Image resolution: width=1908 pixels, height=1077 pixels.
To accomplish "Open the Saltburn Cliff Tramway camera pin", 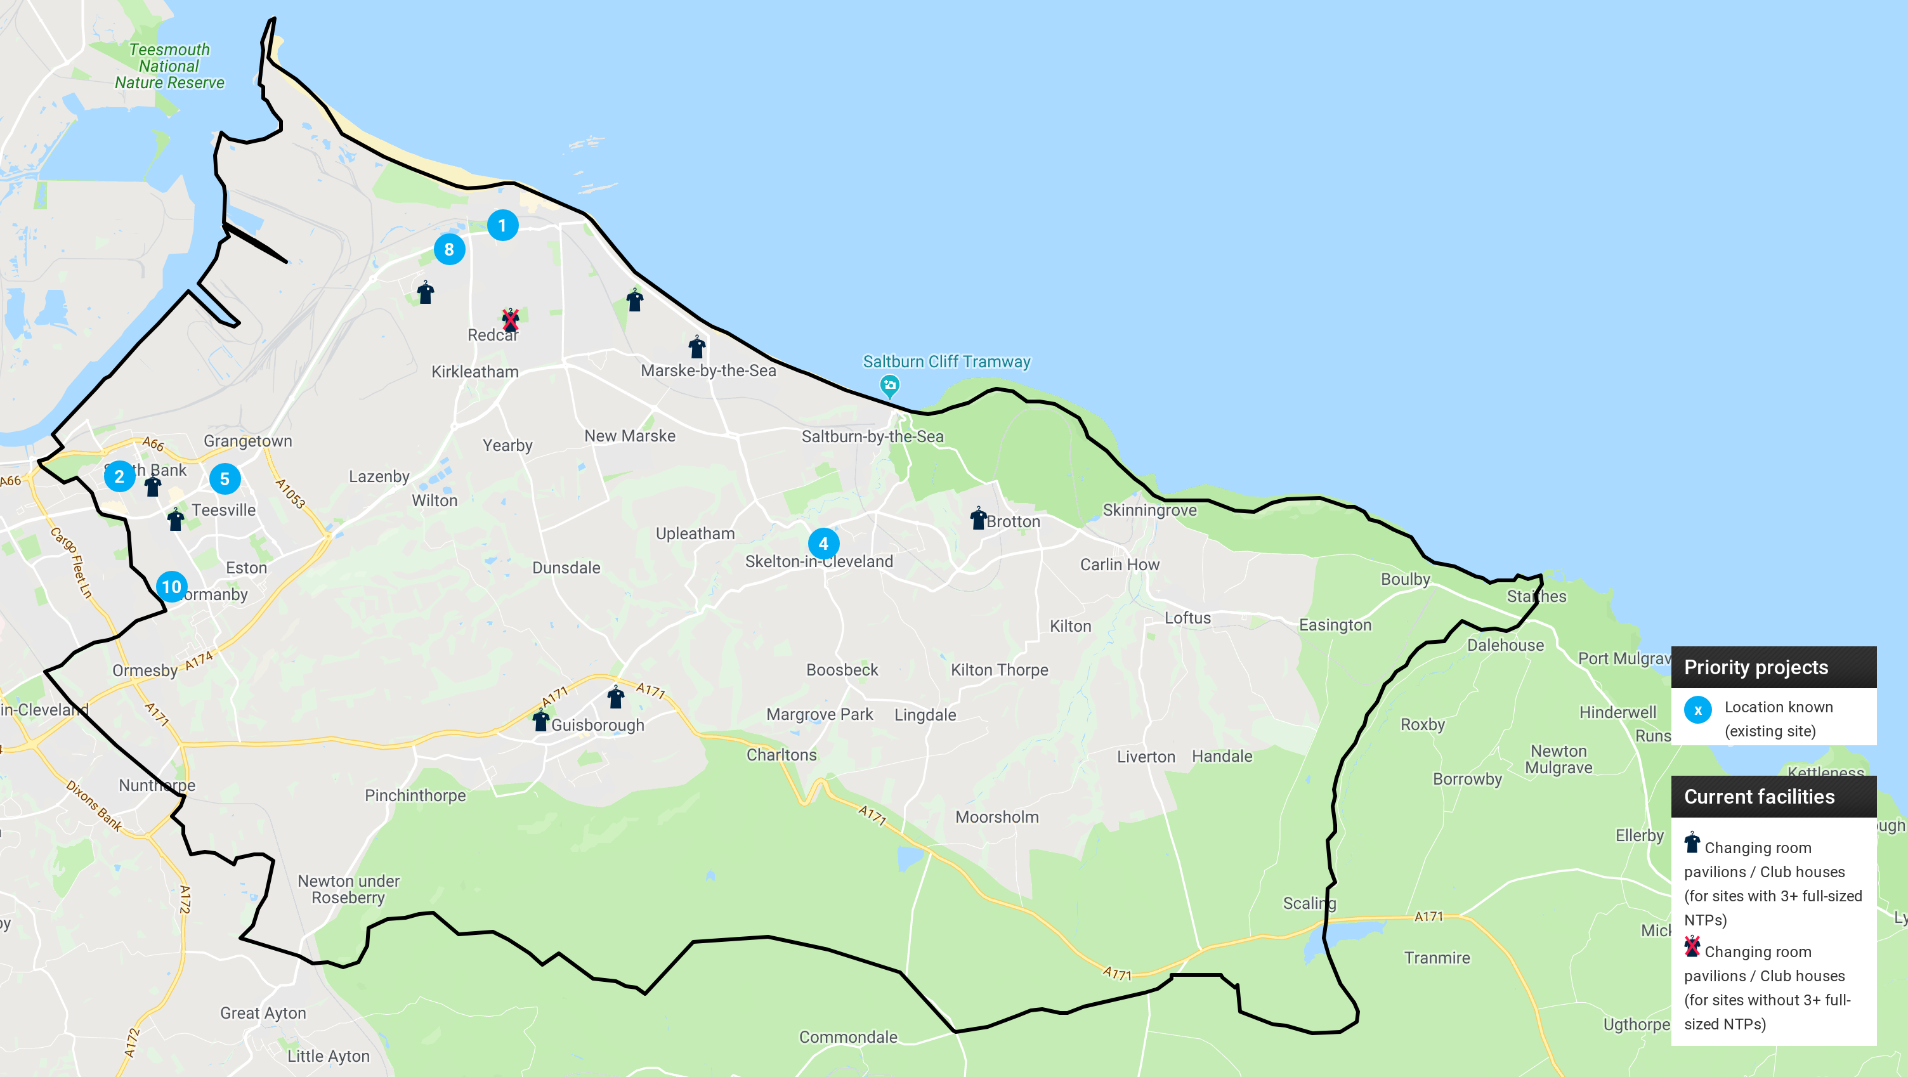I will coord(889,386).
